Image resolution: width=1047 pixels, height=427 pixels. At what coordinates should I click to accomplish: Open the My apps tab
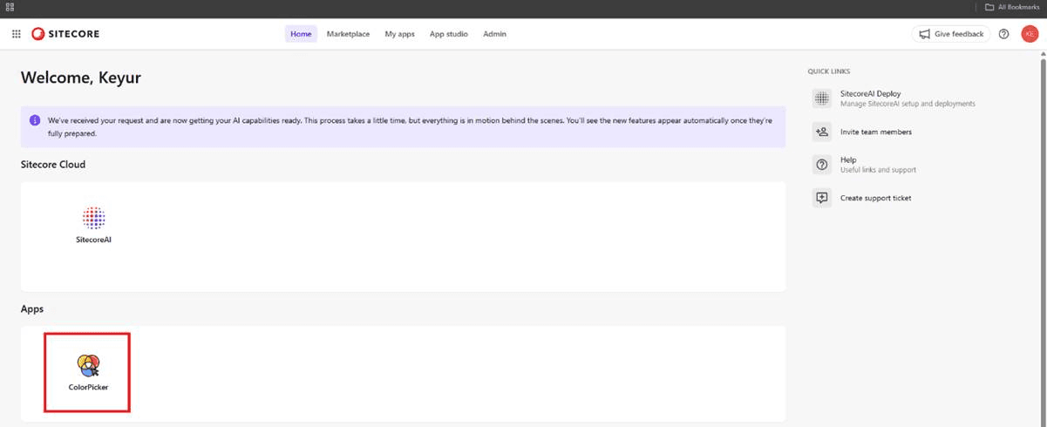[399, 34]
